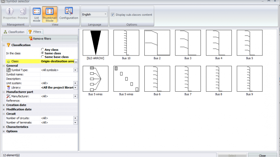The image size is (280, 157).
Task: Select the Same base class option
Action: [x=43, y=57]
